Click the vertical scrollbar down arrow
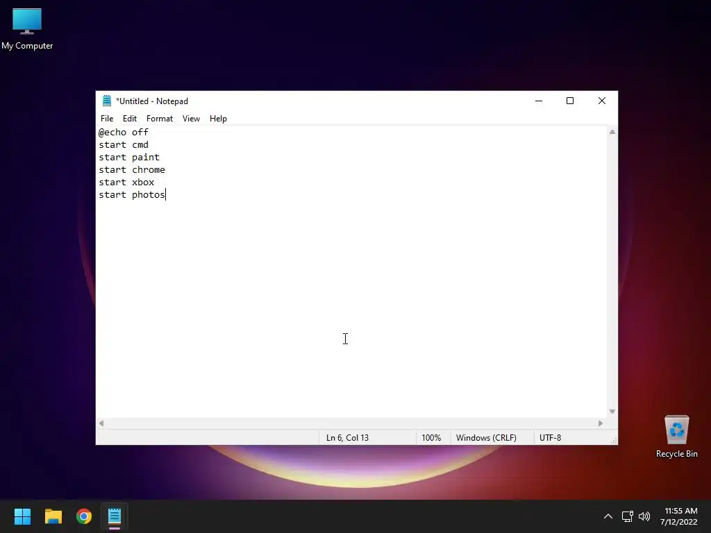Screen dimensions: 711x533 (x=612, y=412)
